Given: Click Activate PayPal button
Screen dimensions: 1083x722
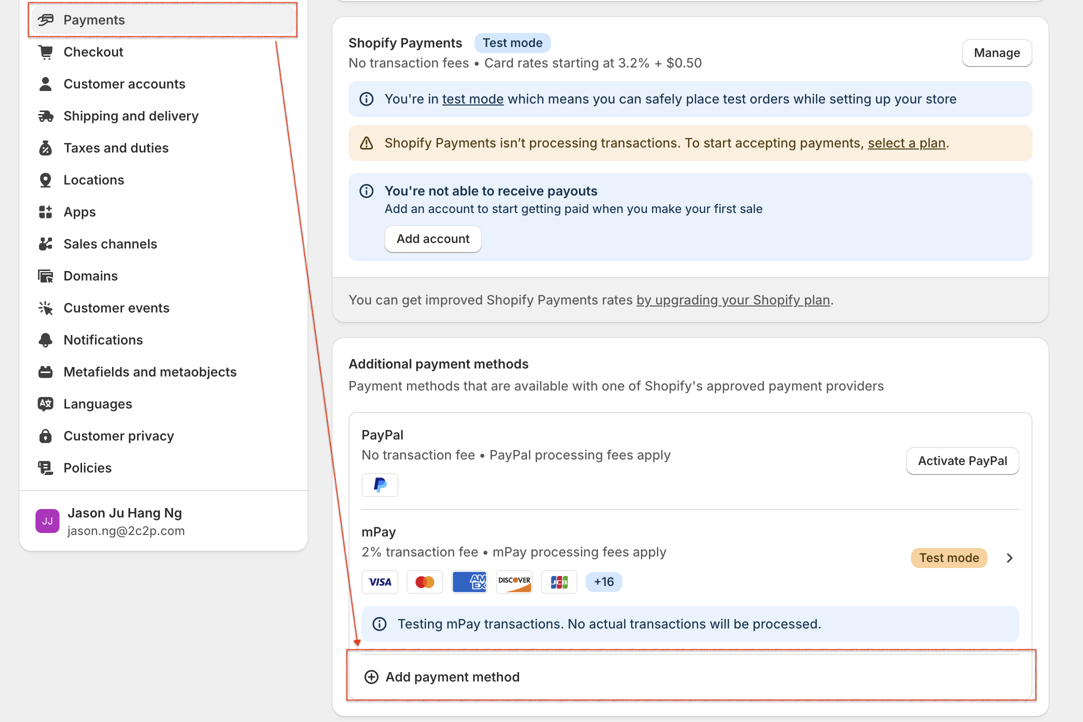Looking at the screenshot, I should pos(962,461).
